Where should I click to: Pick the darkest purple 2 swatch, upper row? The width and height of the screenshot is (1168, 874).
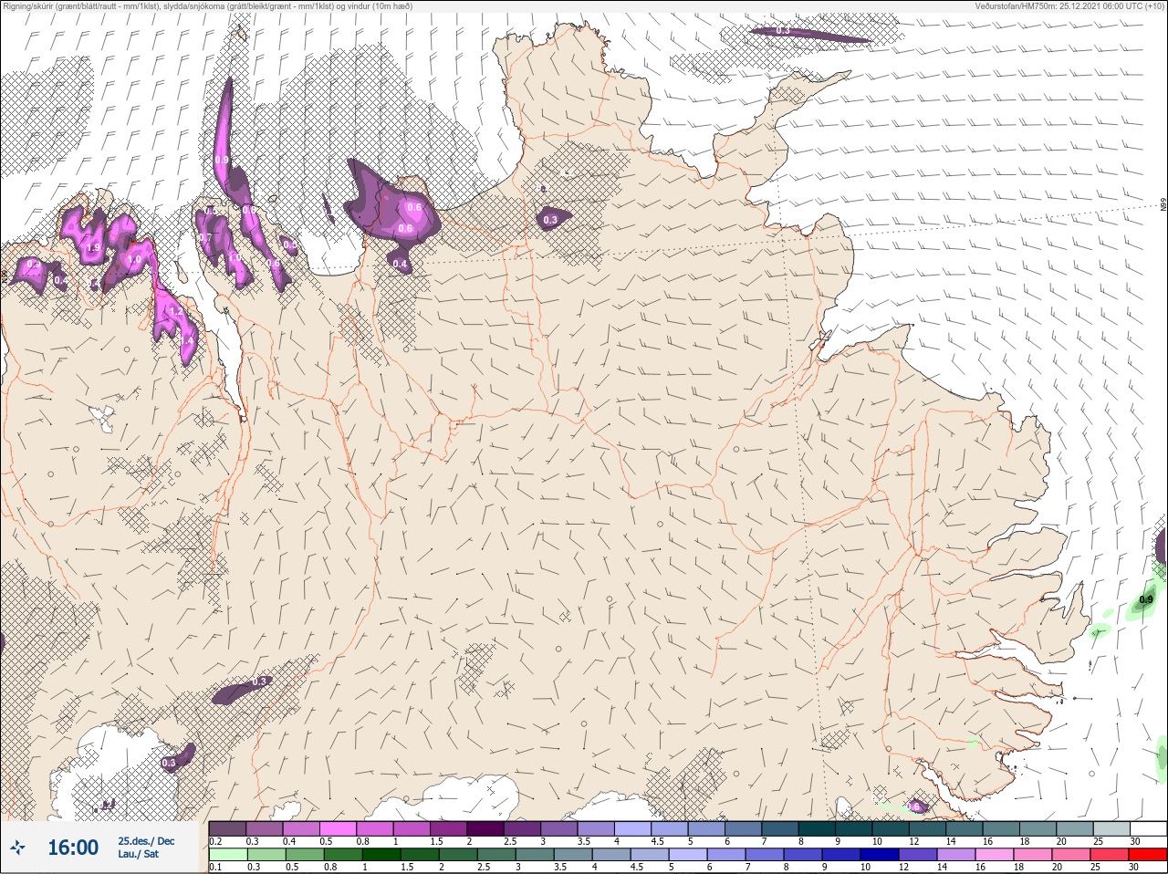[x=485, y=828]
